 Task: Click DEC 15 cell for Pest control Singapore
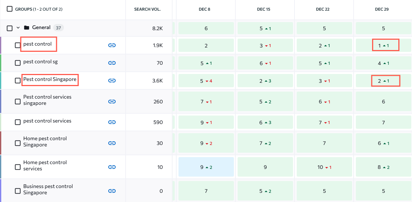pyautogui.click(x=265, y=81)
